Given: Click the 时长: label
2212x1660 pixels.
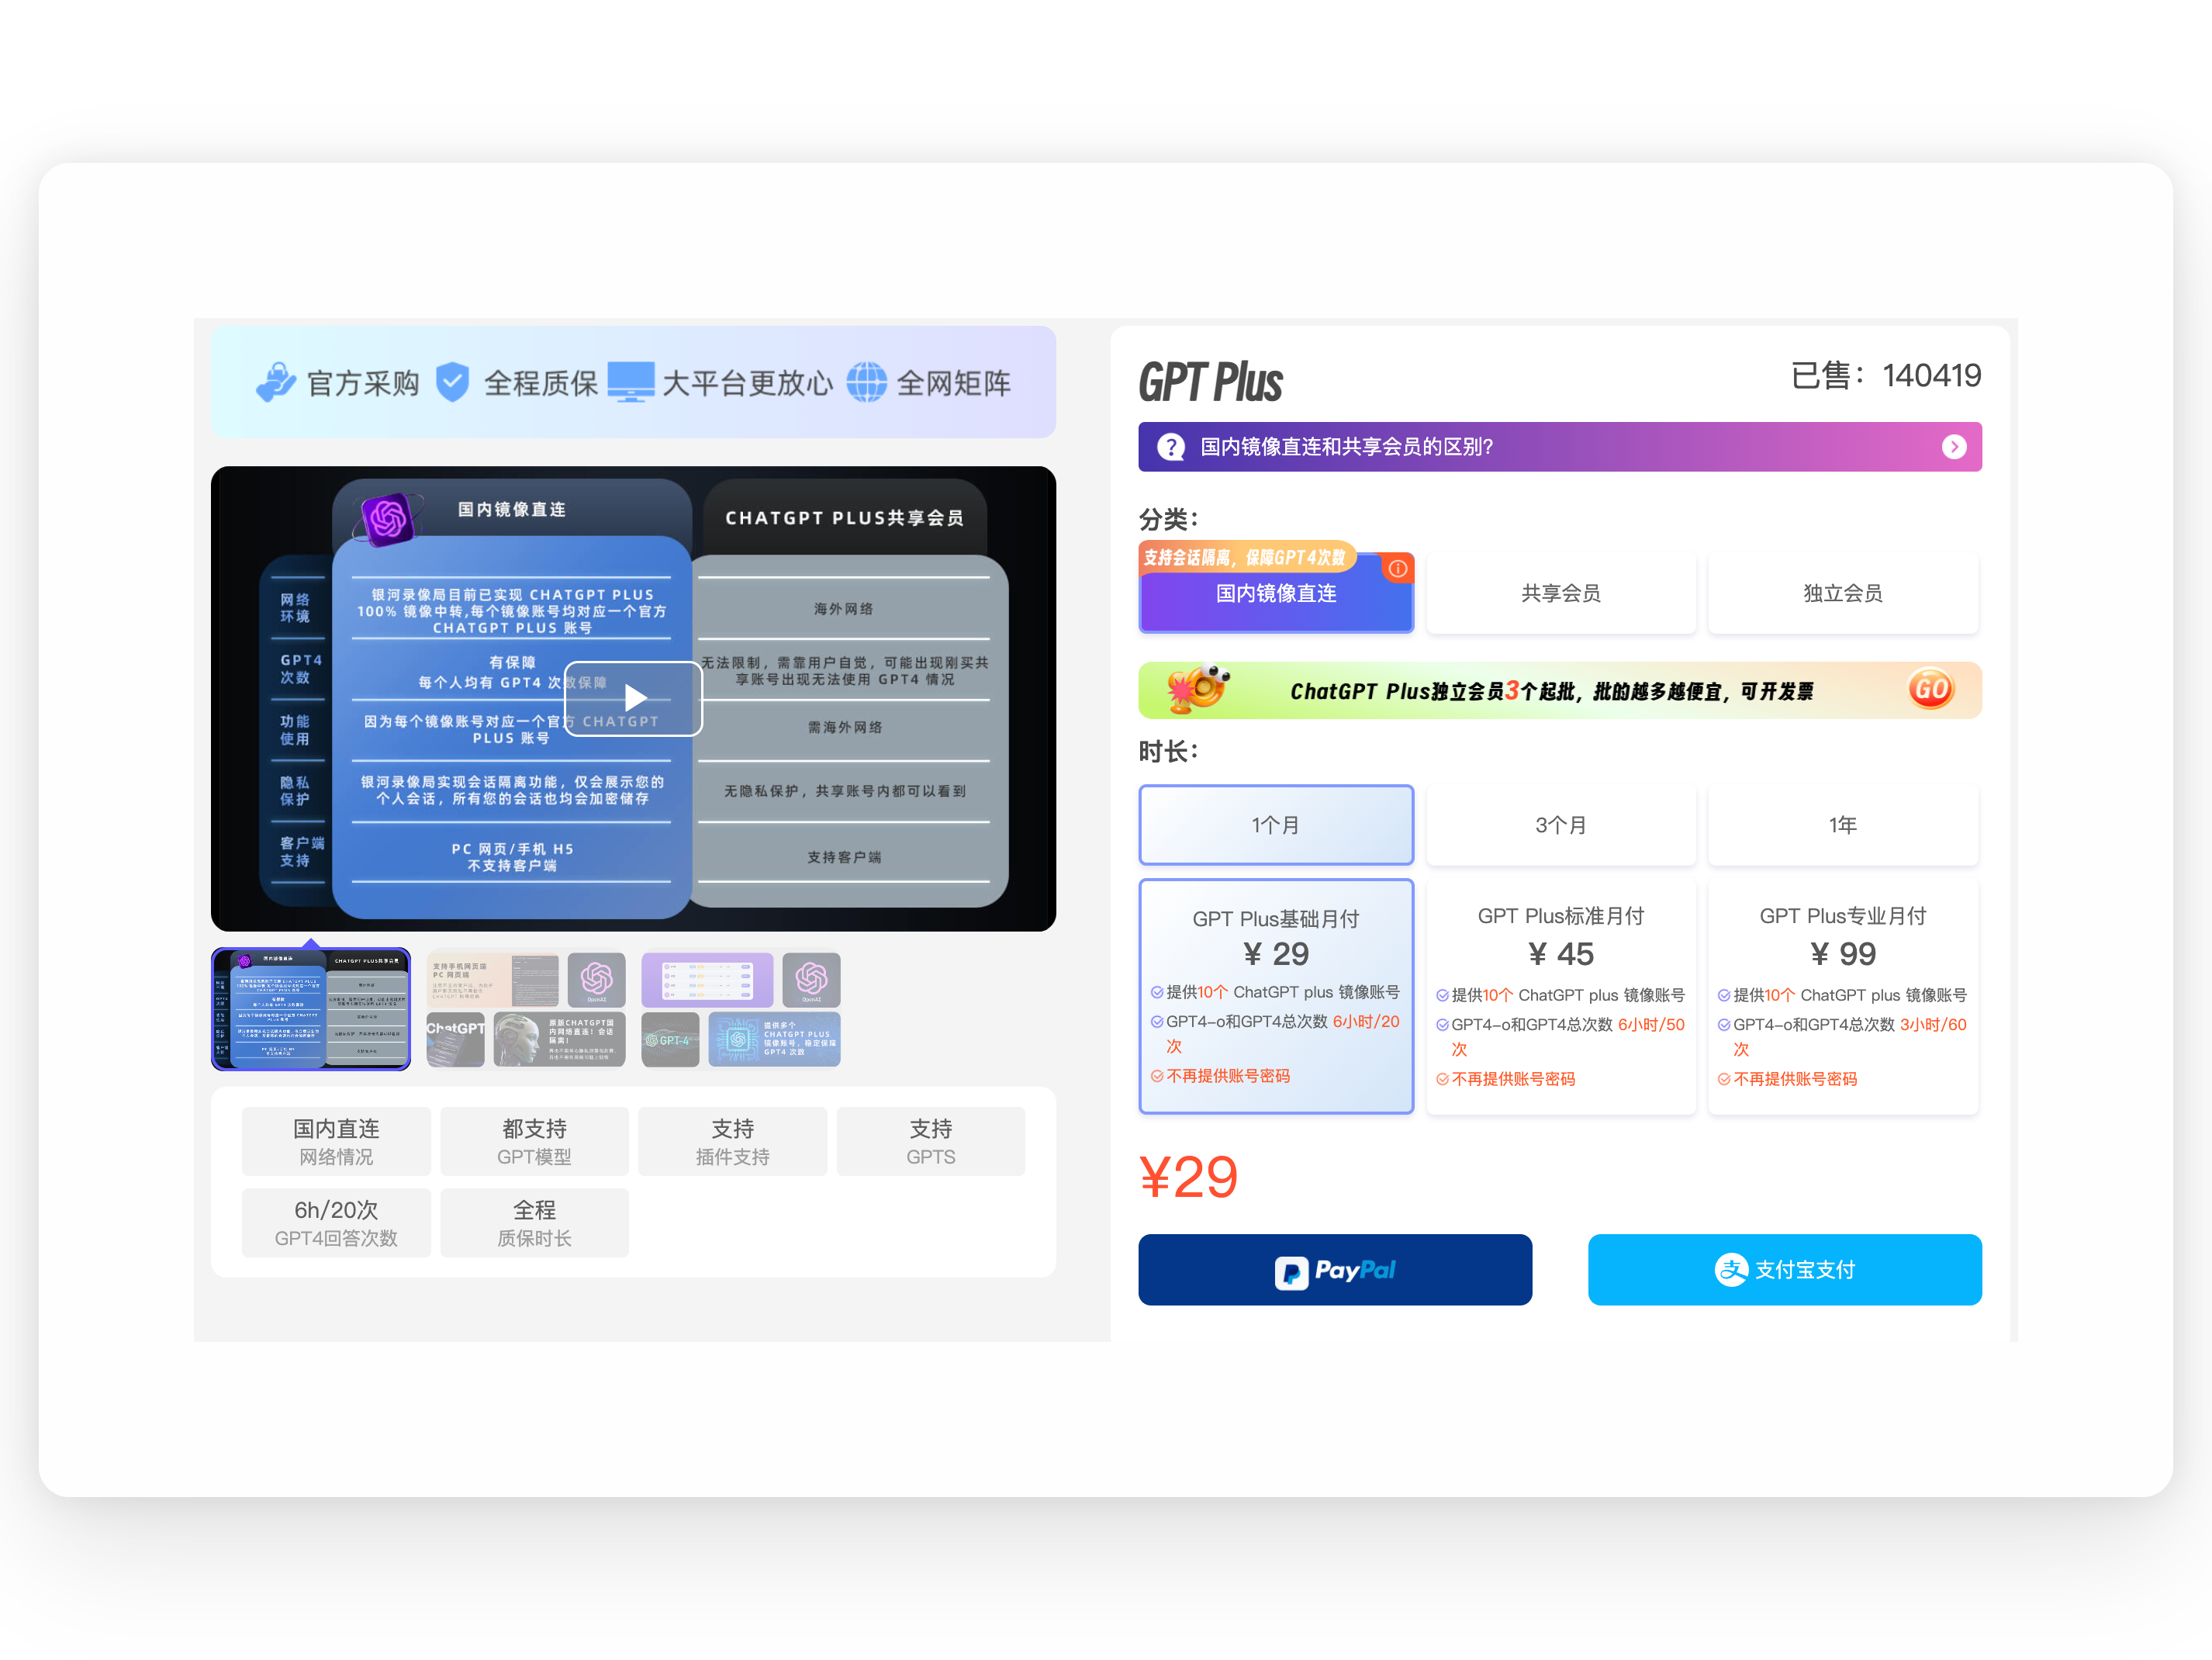Looking at the screenshot, I should [1169, 751].
